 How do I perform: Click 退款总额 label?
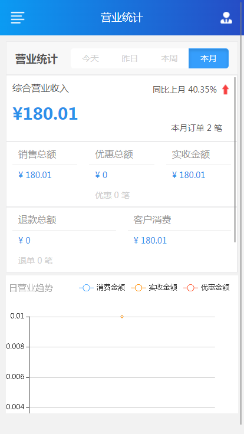click(37, 220)
